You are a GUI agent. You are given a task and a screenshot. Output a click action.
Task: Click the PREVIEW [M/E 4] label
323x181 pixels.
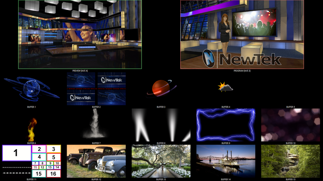(80, 71)
